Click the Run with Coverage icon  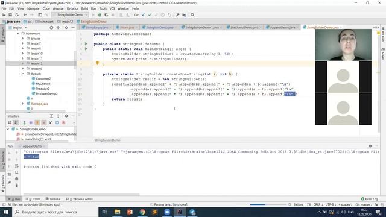coord(106,15)
